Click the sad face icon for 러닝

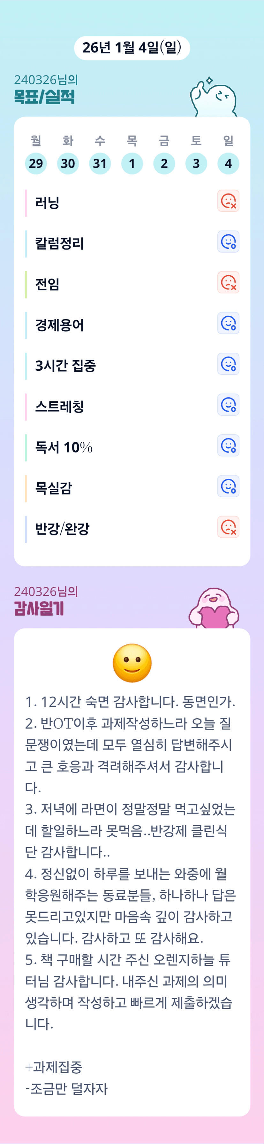coord(228,201)
